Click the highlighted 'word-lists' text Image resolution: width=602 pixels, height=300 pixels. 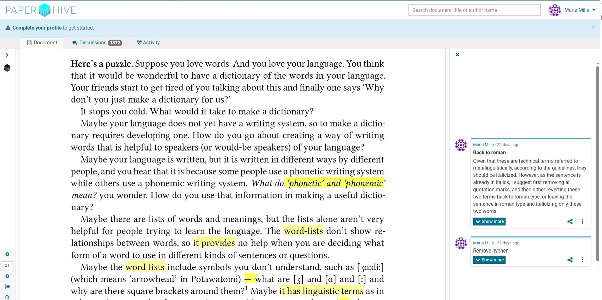[x=303, y=231]
